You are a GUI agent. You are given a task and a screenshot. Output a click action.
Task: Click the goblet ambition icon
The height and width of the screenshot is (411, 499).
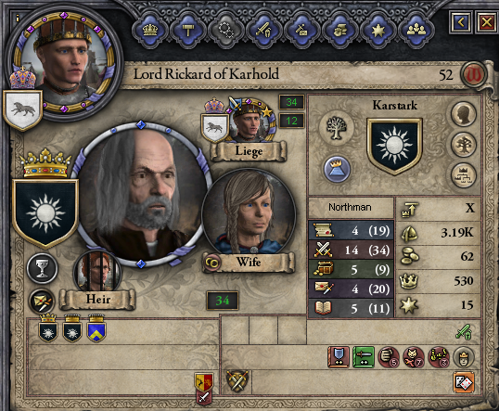(42, 268)
